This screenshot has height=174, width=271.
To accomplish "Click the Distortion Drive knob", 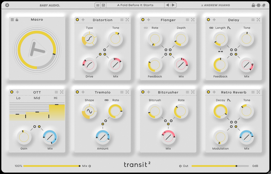I will [89, 65].
